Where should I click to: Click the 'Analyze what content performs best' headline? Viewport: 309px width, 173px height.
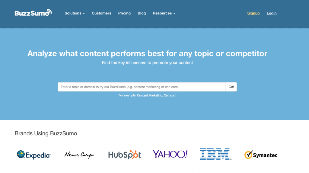(x=147, y=53)
